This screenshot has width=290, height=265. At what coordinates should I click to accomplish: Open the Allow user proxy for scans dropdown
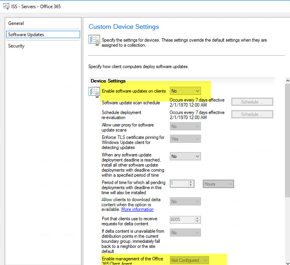[185, 126]
